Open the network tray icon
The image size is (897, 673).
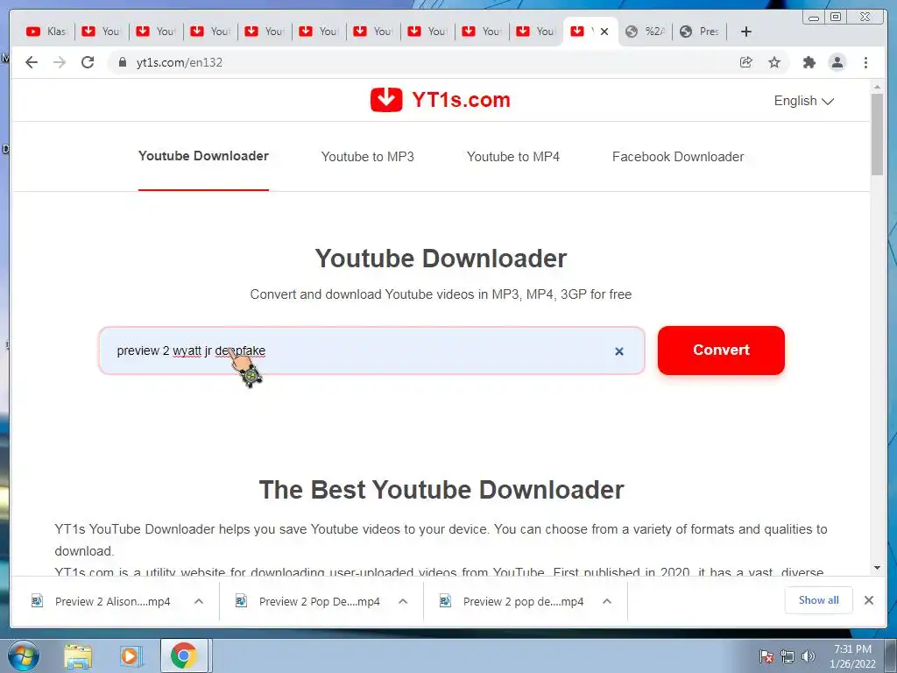click(788, 656)
